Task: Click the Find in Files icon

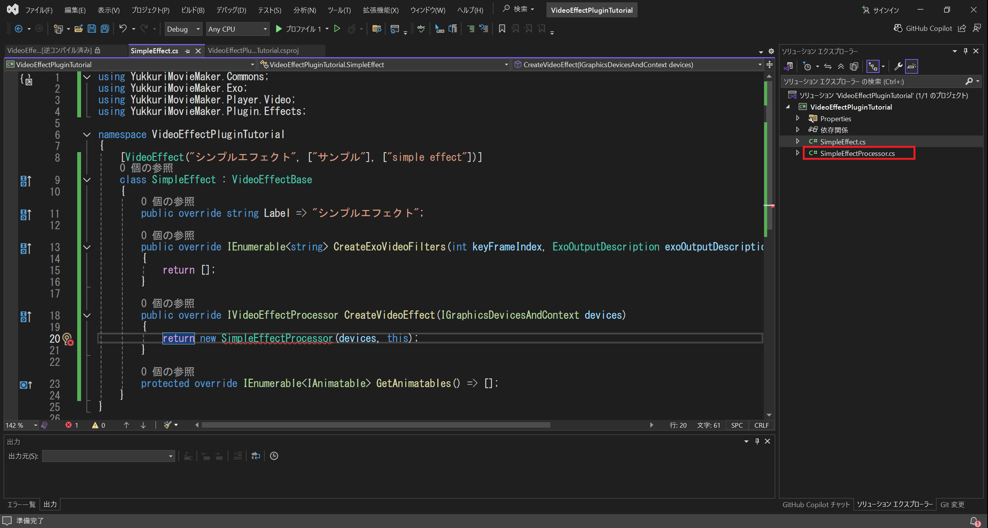Action: pos(376,29)
